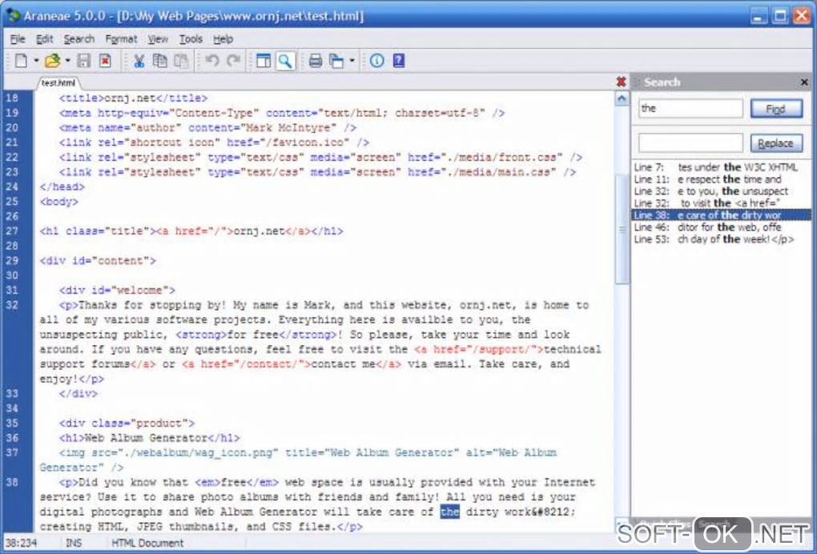Click the editor scrollbar up arrow

tap(622, 98)
